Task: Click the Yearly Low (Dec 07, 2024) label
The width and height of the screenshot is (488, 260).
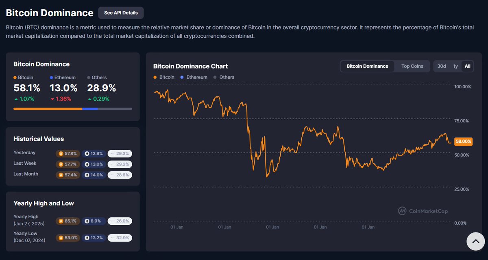Action: coord(29,236)
